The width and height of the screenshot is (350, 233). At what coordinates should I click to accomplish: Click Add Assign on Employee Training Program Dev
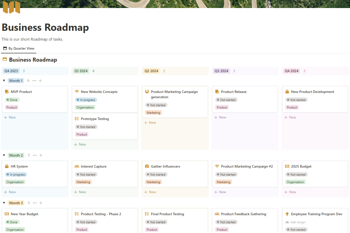(298, 222)
